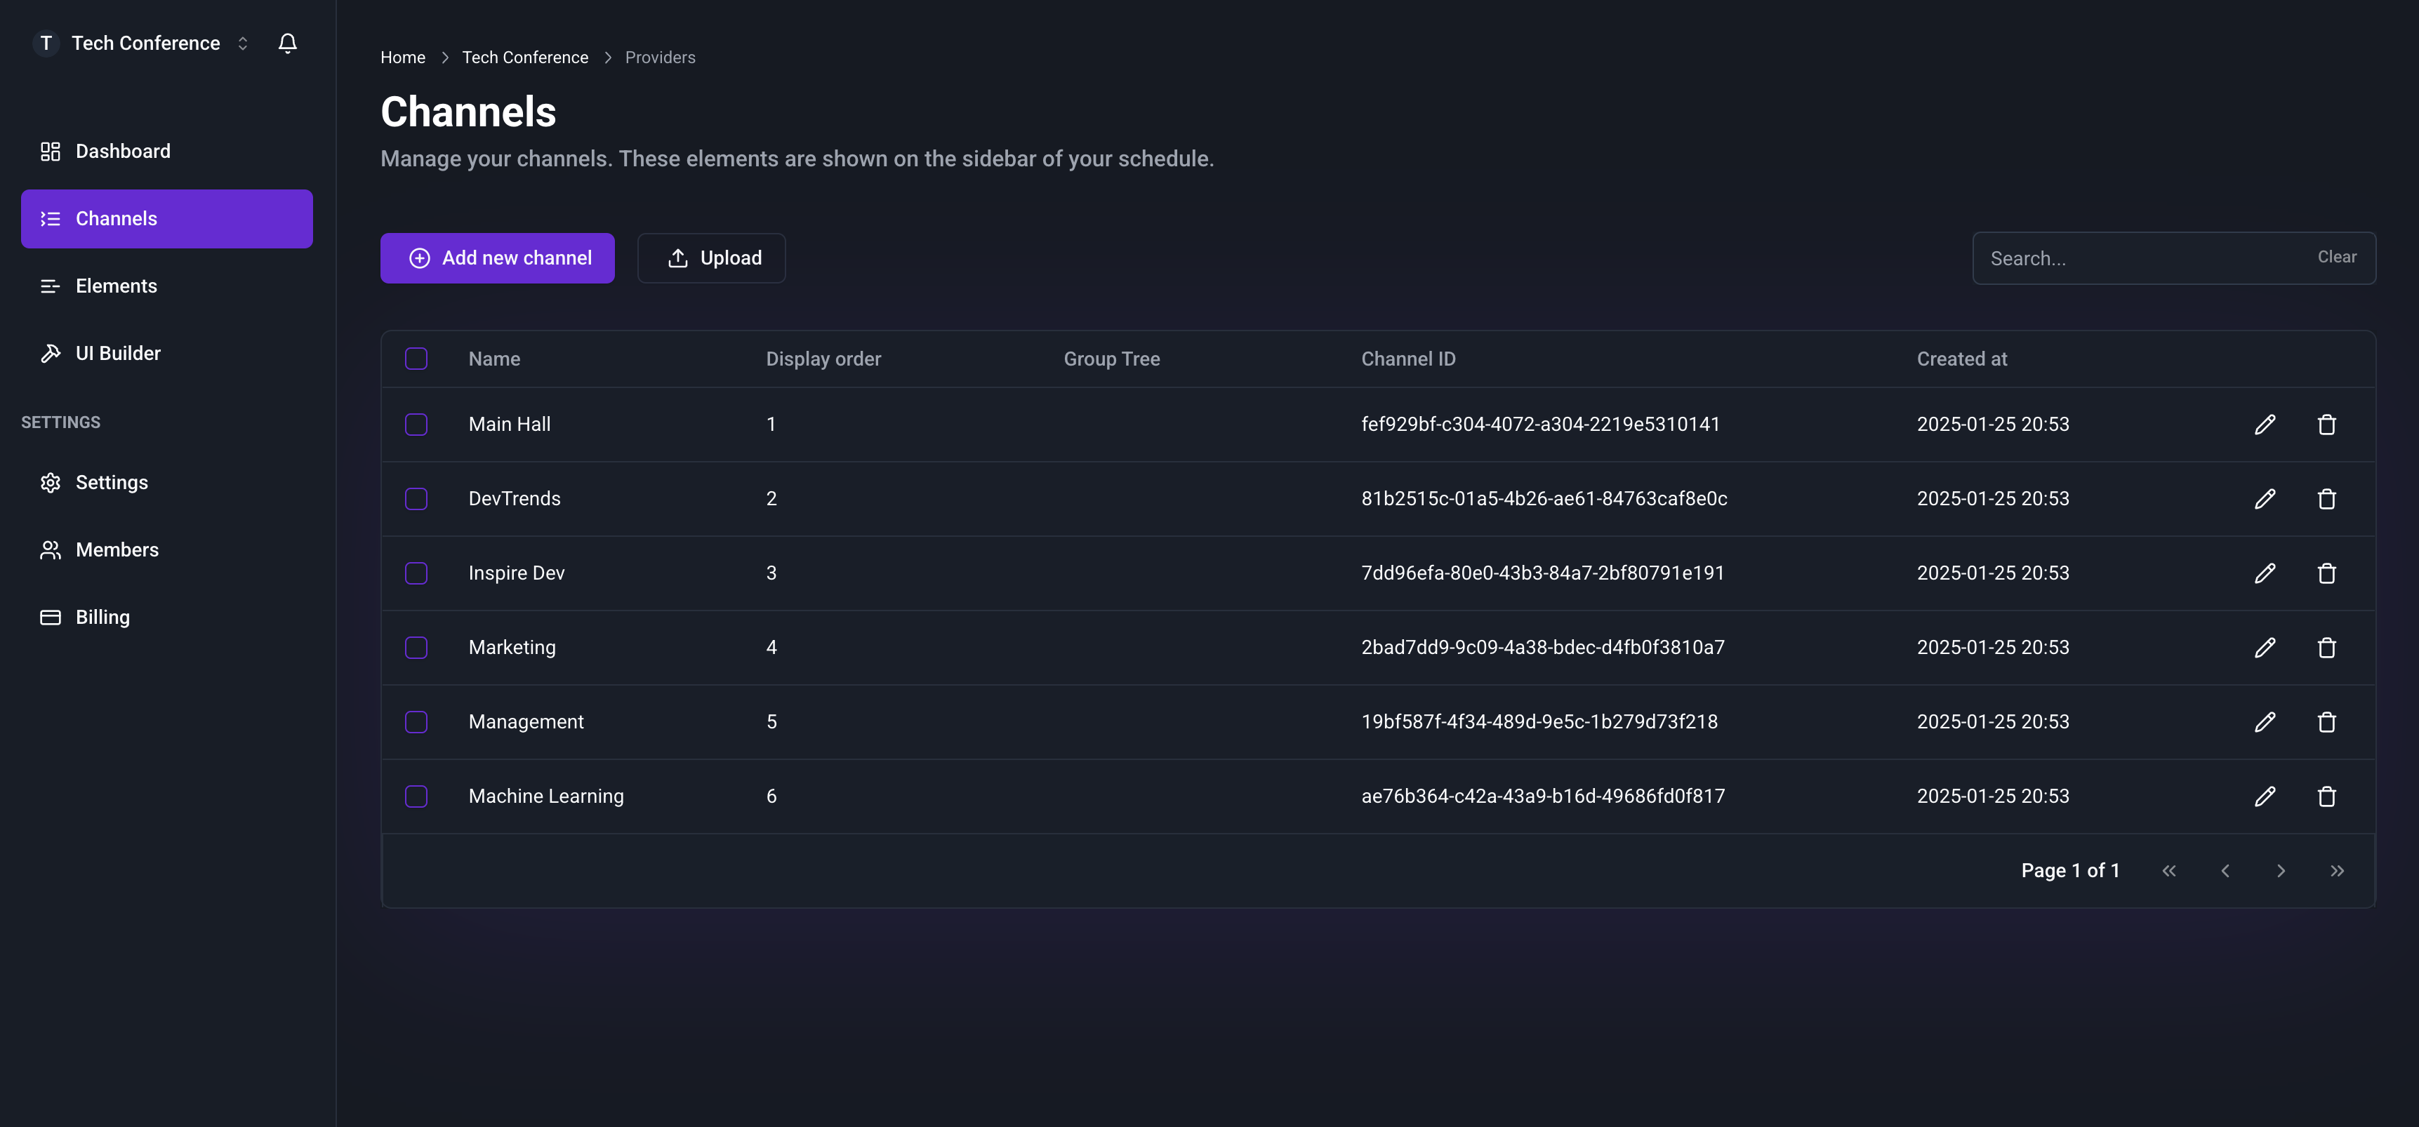Go to Members page
This screenshot has height=1127, width=2419.
[166, 550]
